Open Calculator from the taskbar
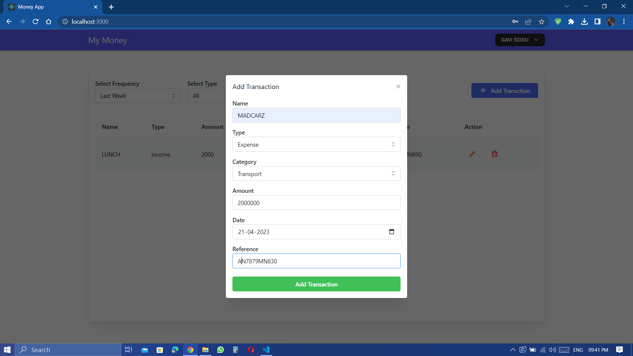Screen dimensions: 633x356 (x=235, y=349)
